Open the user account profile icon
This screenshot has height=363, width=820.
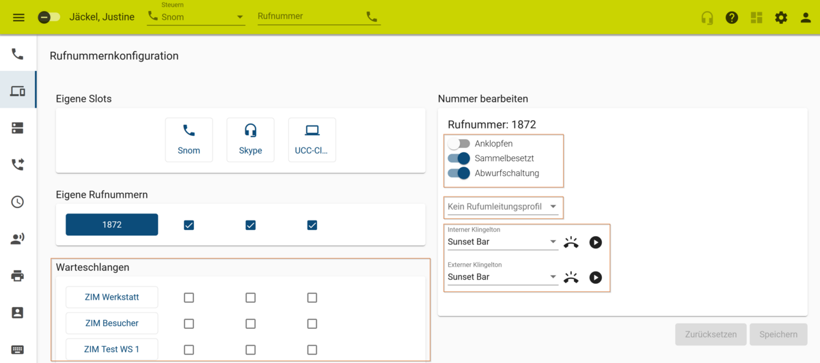(806, 18)
